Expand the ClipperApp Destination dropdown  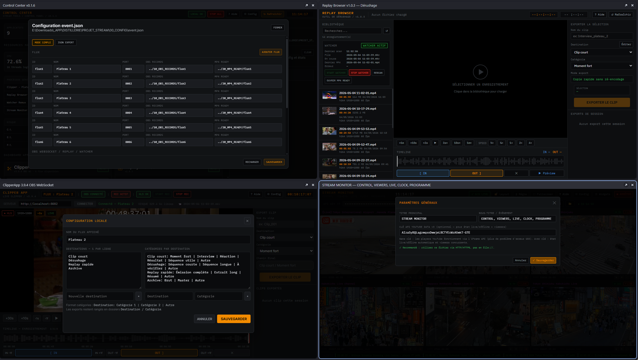pyautogui.click(x=285, y=238)
